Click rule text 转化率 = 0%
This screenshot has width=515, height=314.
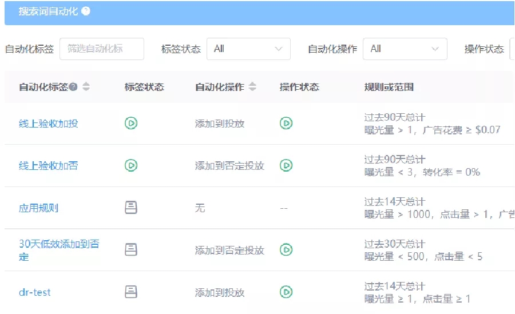[x=451, y=172]
